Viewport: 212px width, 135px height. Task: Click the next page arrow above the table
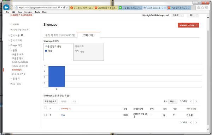pos(196,101)
